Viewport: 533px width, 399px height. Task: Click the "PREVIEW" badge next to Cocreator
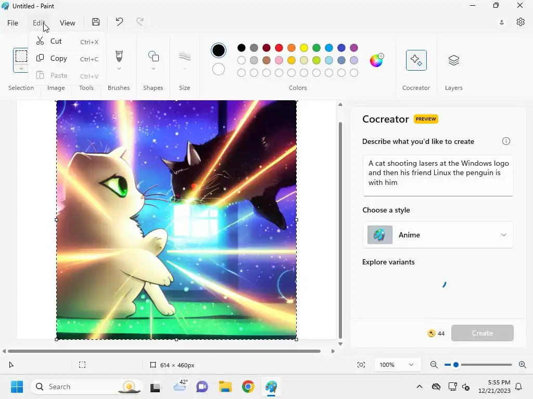point(426,119)
